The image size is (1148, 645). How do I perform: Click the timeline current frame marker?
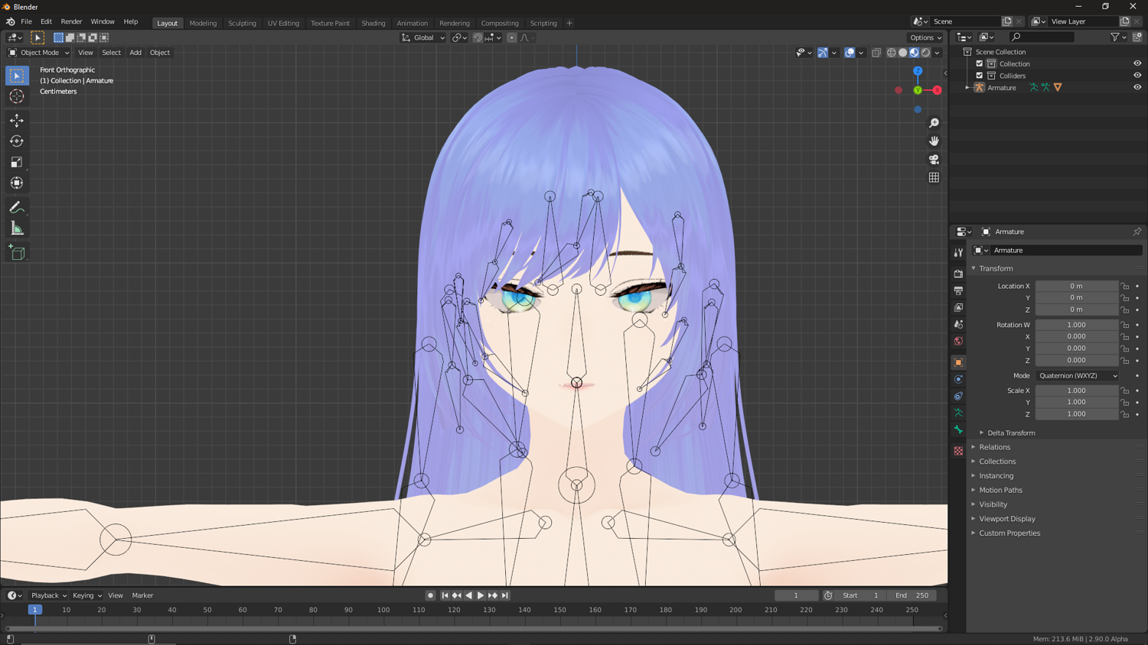[34, 610]
